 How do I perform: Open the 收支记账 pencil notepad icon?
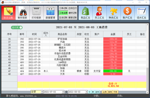point(8,13)
